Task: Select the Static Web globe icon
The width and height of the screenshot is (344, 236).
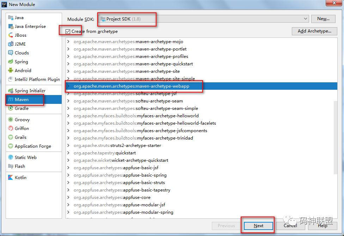Action: [x=11, y=157]
